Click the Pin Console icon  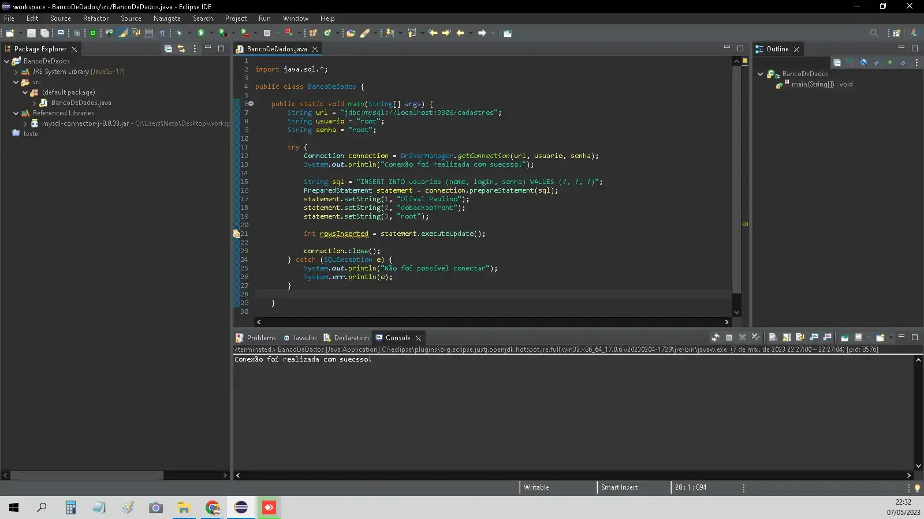[844, 337]
